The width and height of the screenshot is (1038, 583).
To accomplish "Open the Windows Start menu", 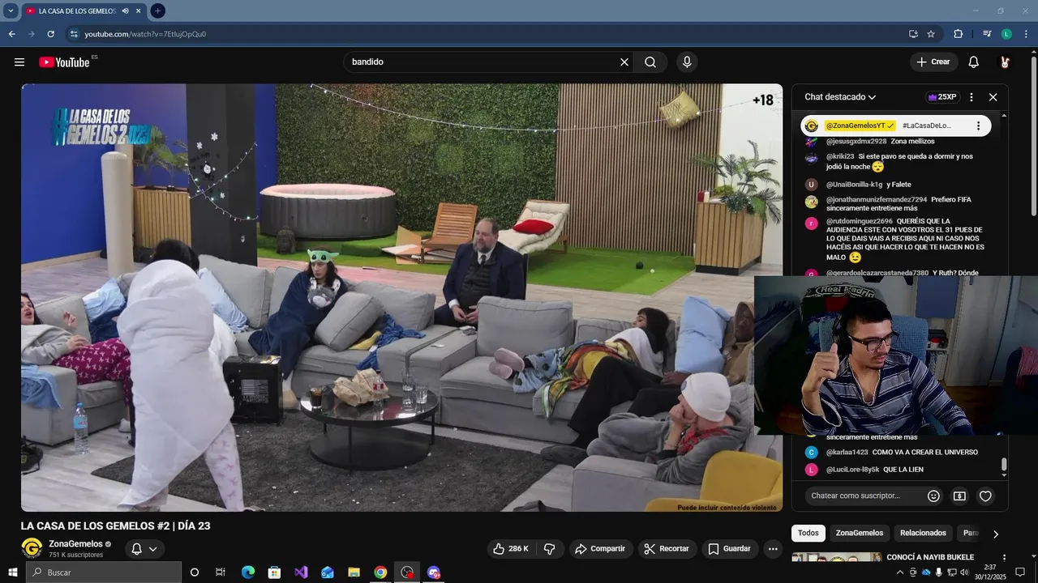I will (x=12, y=572).
